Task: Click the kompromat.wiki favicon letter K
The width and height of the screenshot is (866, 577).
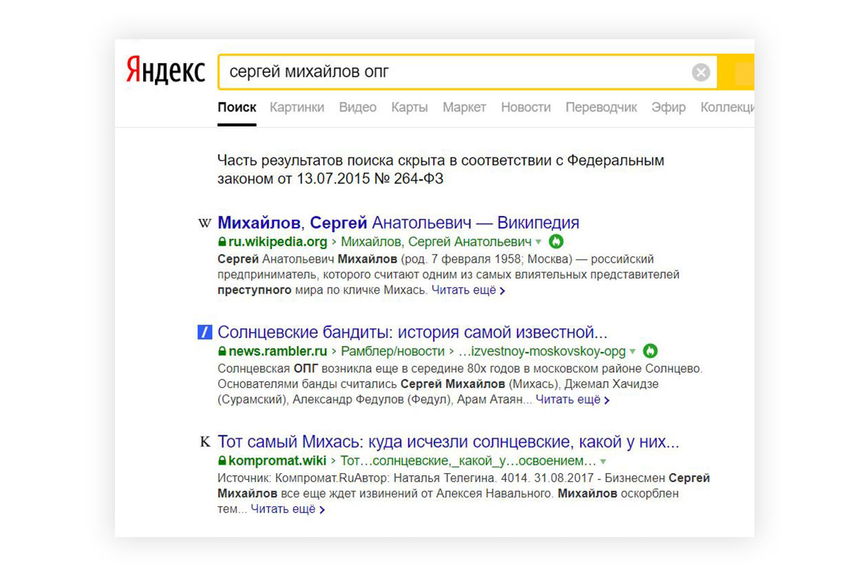Action: pos(204,442)
